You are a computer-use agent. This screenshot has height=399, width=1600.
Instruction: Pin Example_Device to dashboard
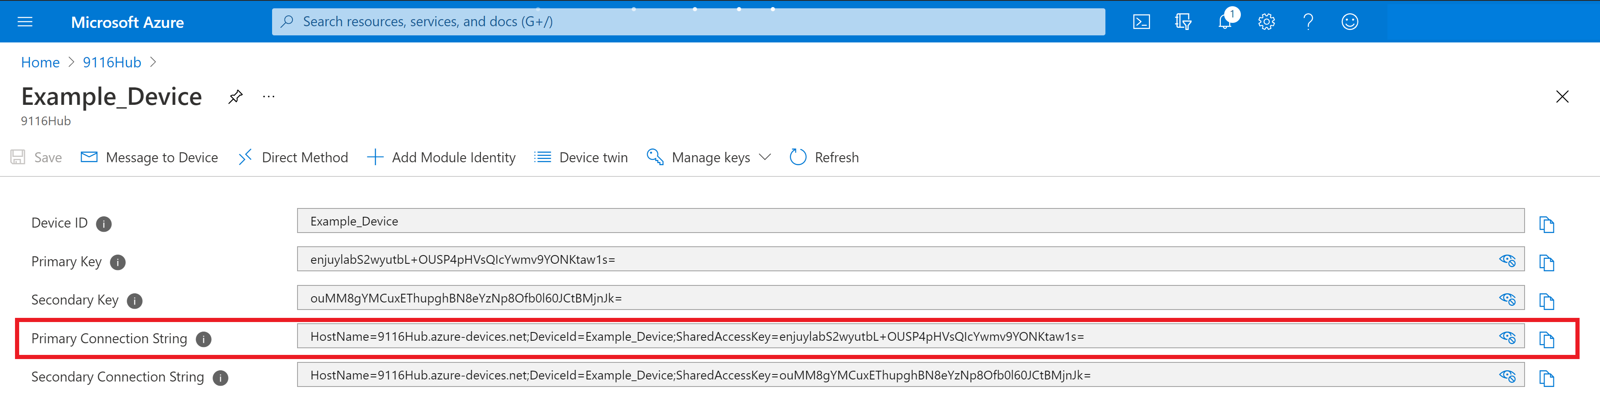click(x=235, y=97)
